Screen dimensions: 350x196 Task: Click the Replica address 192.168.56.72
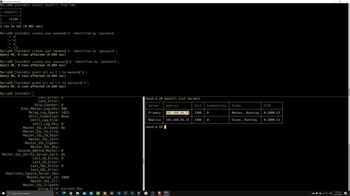pyautogui.click(x=177, y=120)
